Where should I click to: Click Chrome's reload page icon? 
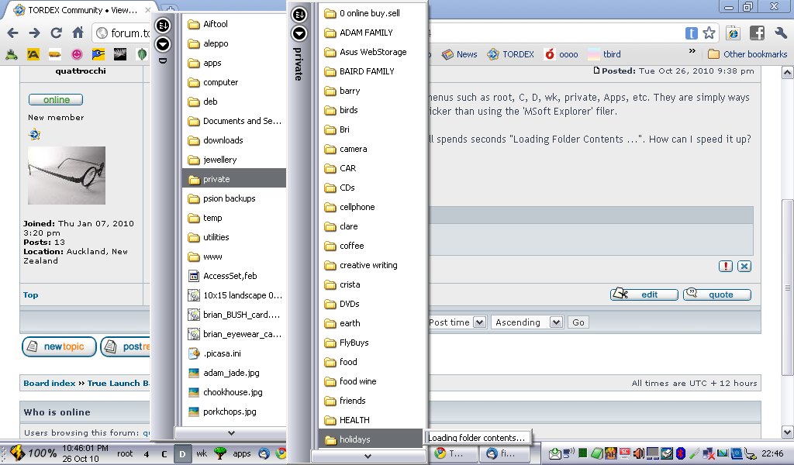tap(56, 33)
